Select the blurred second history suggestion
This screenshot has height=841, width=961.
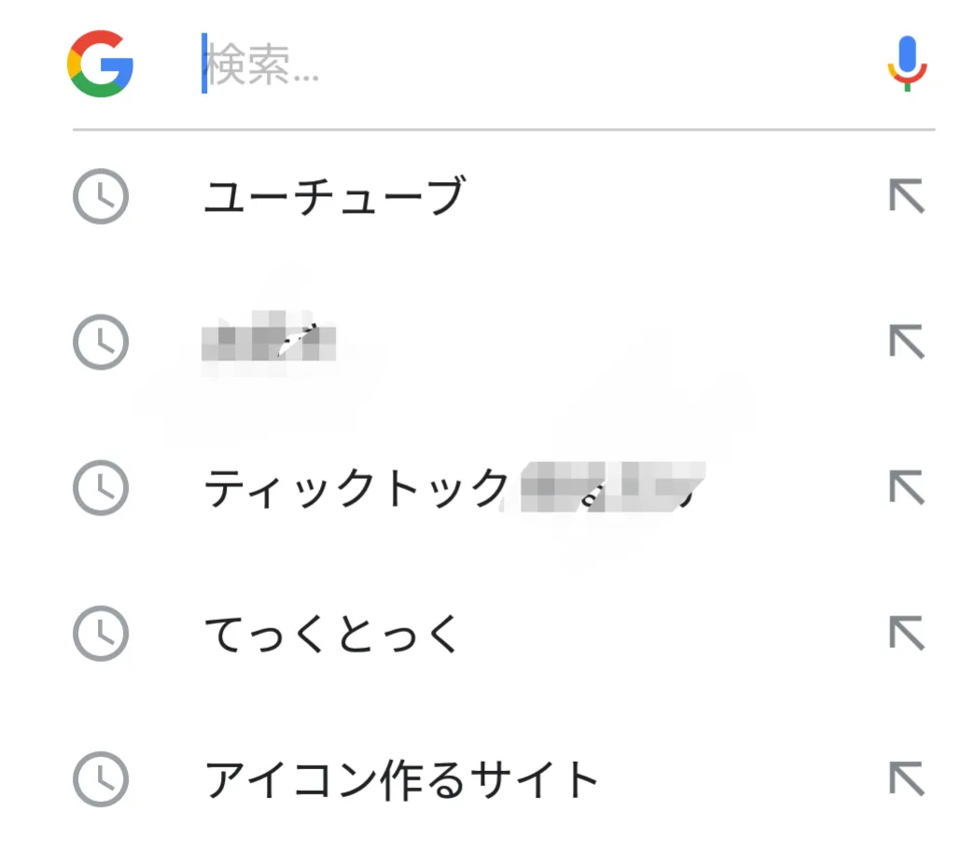269,343
